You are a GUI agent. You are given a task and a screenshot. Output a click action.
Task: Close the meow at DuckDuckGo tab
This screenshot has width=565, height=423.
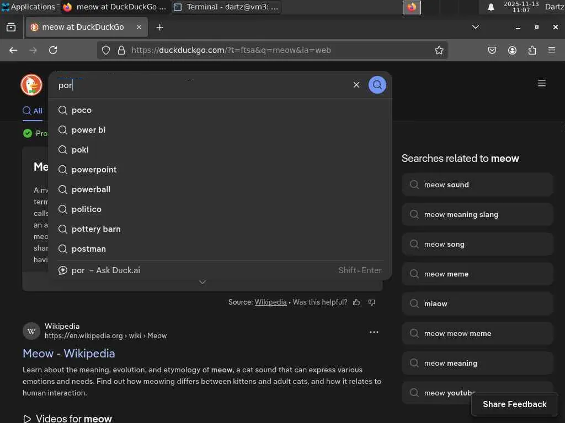tap(138, 27)
